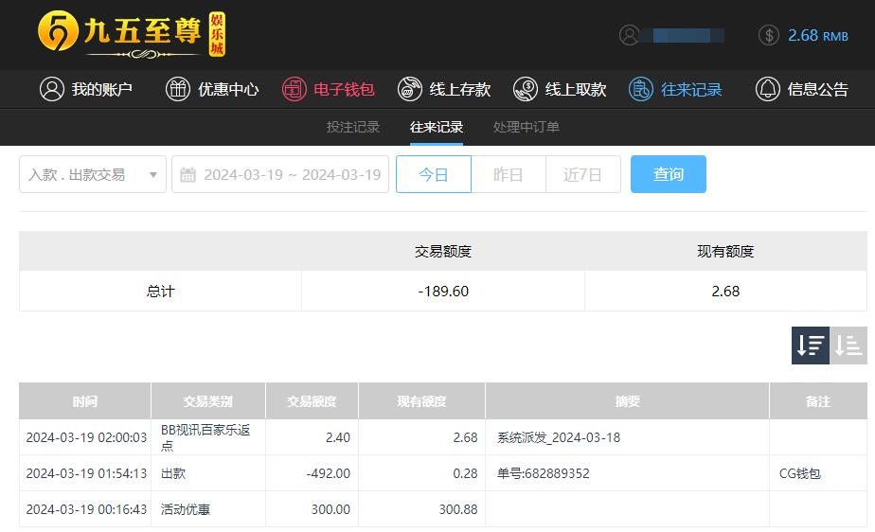875x532 pixels.
Task: Click the 交易类别 column header
Action: [x=208, y=401]
